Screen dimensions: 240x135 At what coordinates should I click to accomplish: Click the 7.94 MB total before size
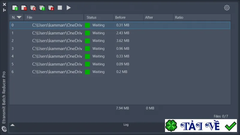(122, 108)
